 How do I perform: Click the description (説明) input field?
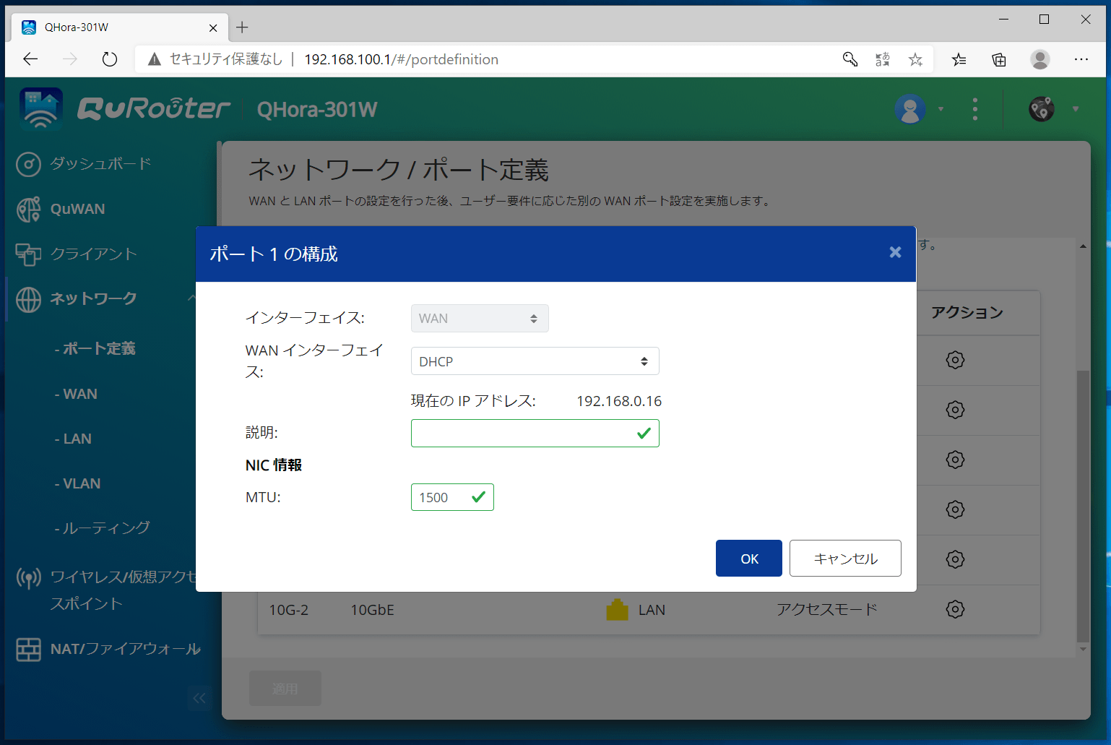(x=535, y=433)
